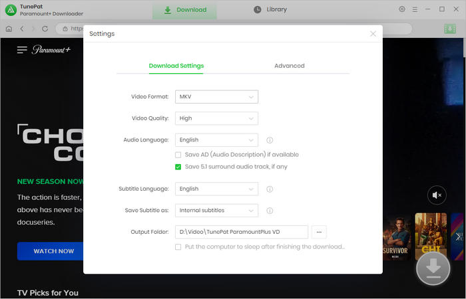Show next carousel items with right chevron

click(458, 237)
